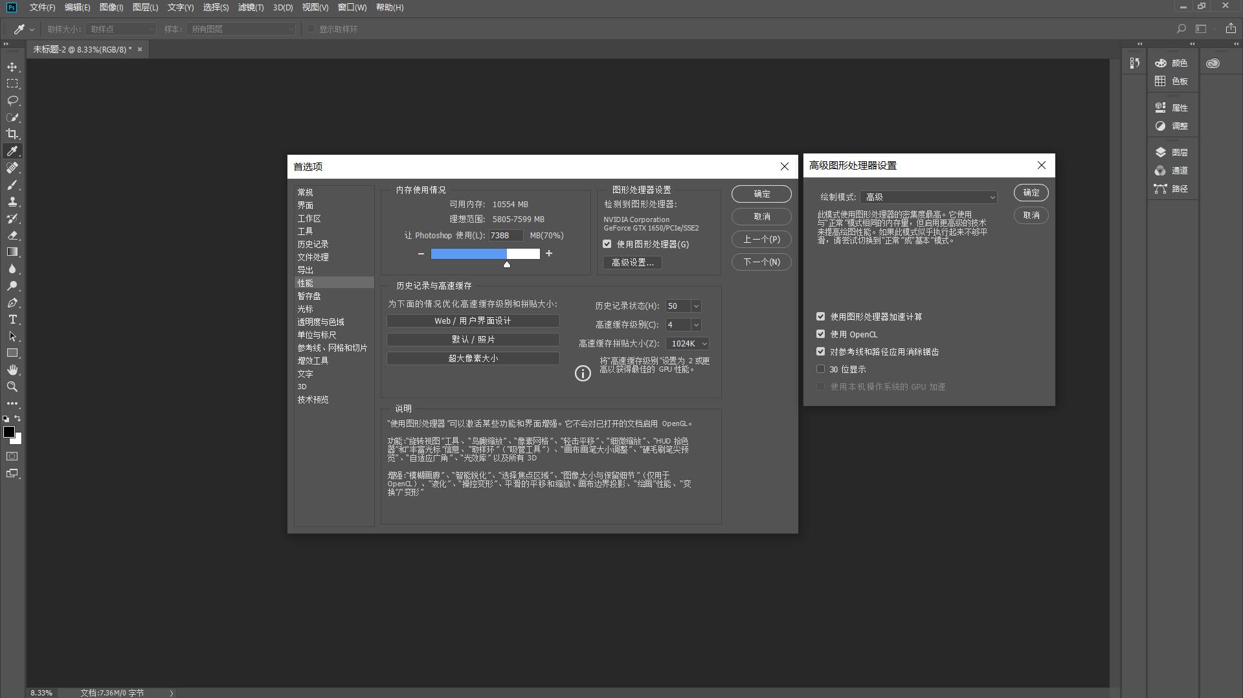Enable 30 位显示 checkbox

(x=820, y=369)
